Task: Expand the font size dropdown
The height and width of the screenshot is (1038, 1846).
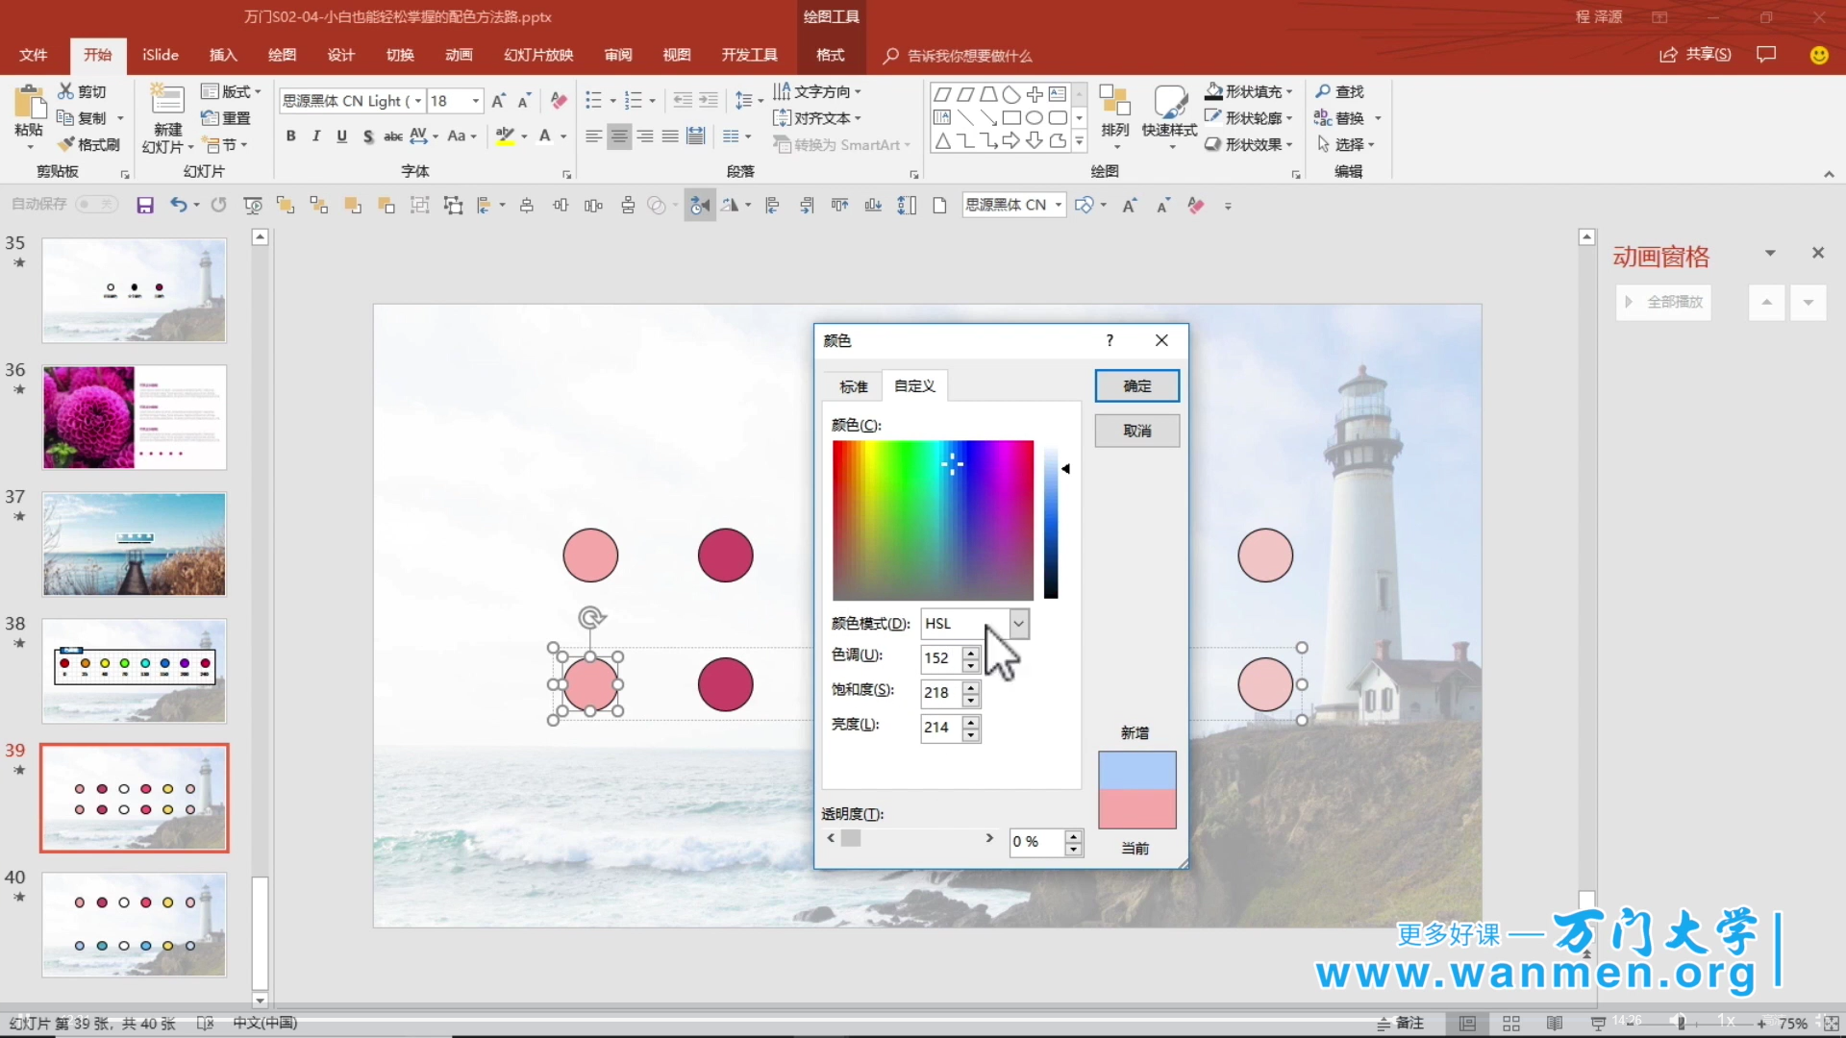Action: [x=475, y=101]
